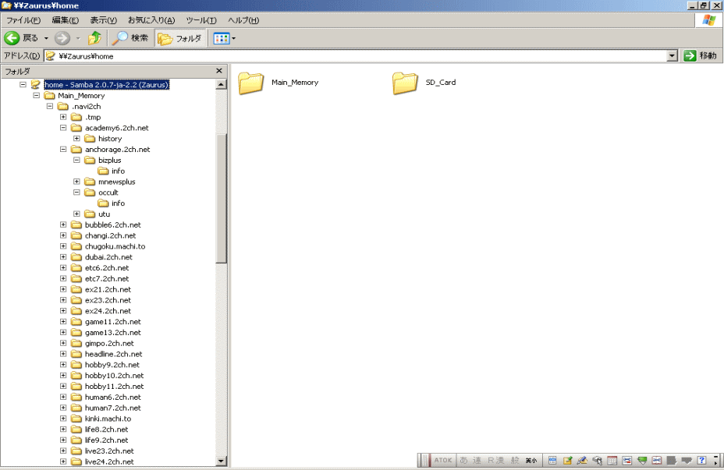Screen dimensions: 724x470
Task: Select info folder under bizplus
Action: [x=118, y=171]
